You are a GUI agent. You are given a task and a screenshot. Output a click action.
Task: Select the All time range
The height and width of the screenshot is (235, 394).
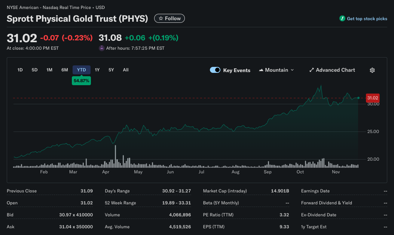click(x=126, y=70)
